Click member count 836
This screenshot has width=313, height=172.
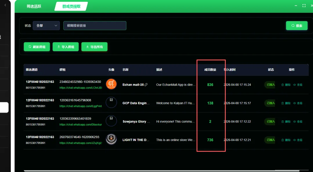[210, 85]
